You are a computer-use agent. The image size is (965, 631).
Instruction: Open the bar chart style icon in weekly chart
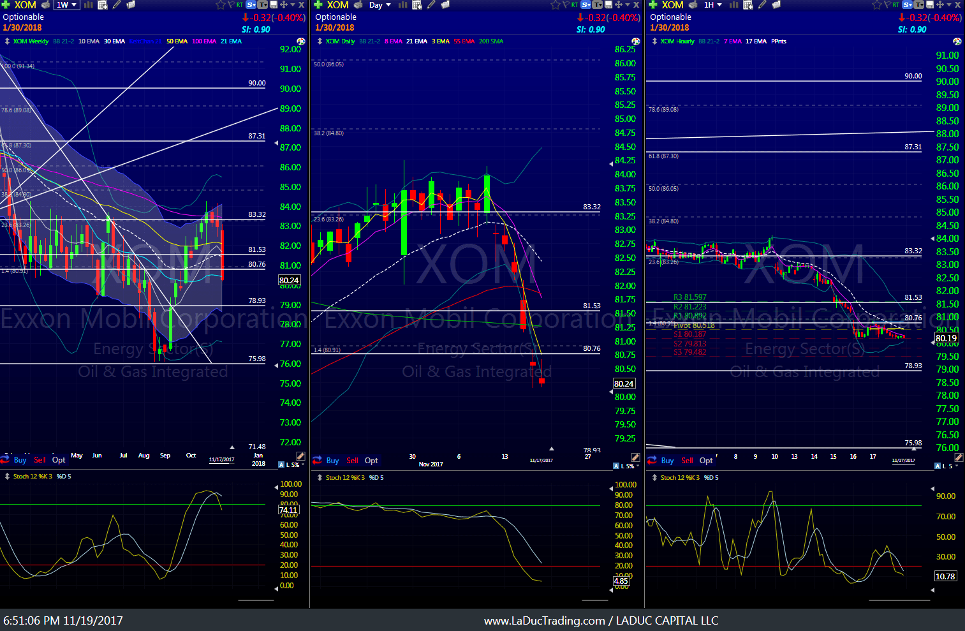coord(89,4)
